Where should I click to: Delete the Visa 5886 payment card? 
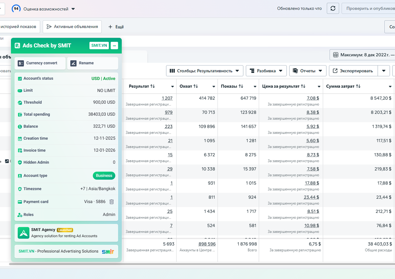pyautogui.click(x=112, y=202)
